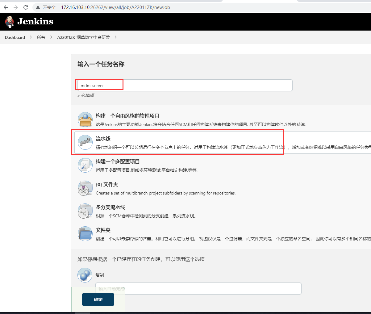The image size is (371, 314).
Task: Click the Jenkins title text link
Action: tap(35, 21)
